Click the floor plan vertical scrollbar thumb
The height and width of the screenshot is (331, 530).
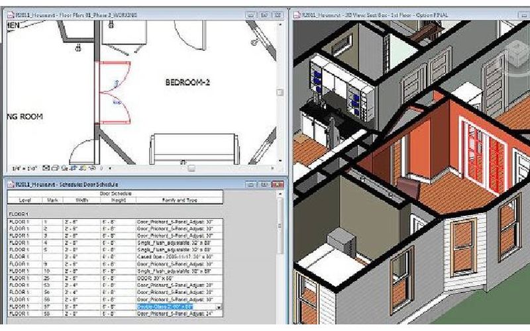click(x=280, y=92)
